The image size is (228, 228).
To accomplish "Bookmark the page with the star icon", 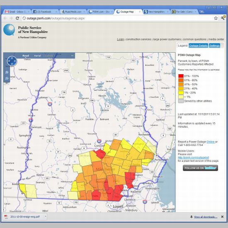I will pyautogui.click(x=216, y=18).
